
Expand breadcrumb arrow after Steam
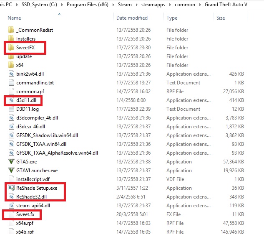pos(136,5)
